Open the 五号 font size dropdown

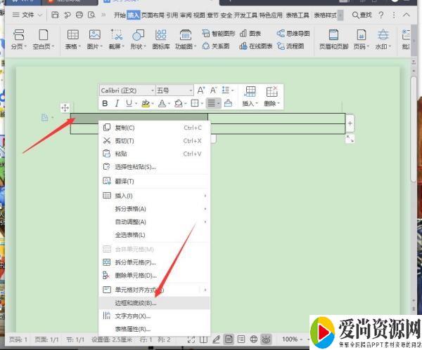(174, 90)
